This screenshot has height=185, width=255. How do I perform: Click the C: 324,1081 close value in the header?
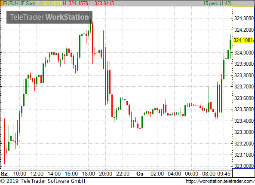coord(49,3)
